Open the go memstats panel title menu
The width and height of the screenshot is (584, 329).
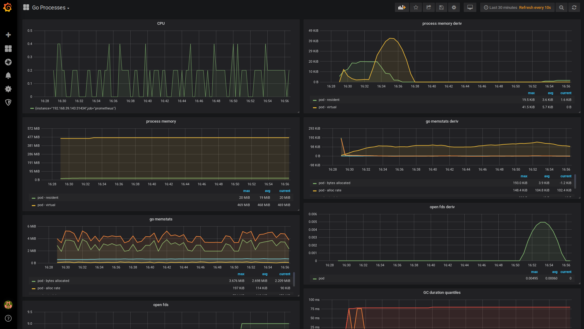coord(161,219)
